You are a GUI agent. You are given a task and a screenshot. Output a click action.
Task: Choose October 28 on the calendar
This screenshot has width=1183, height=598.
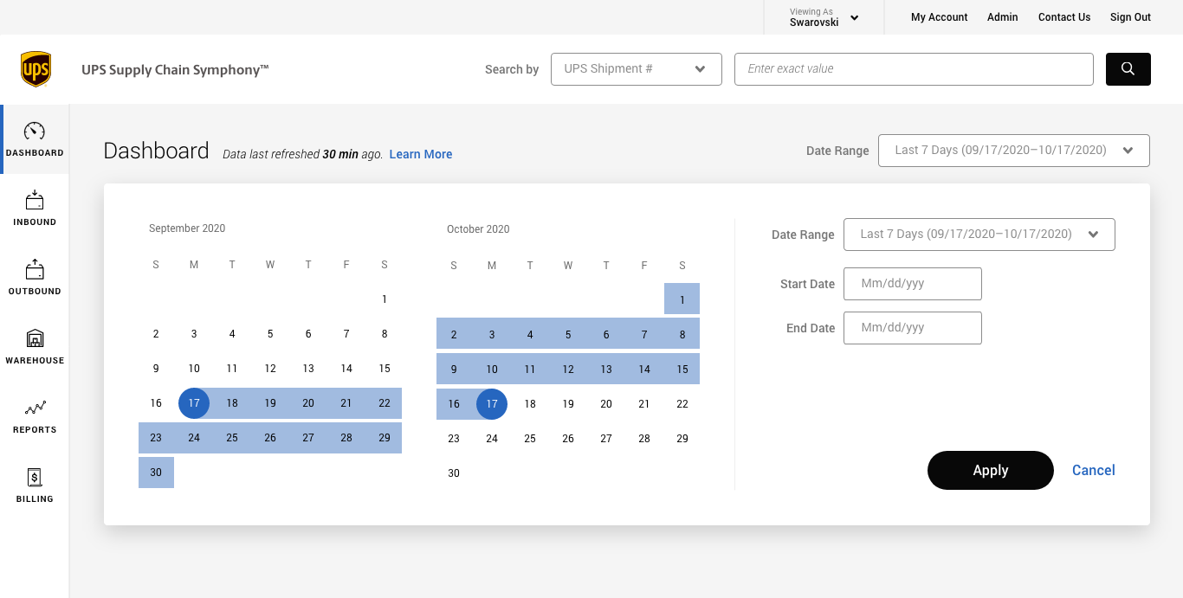[644, 439]
